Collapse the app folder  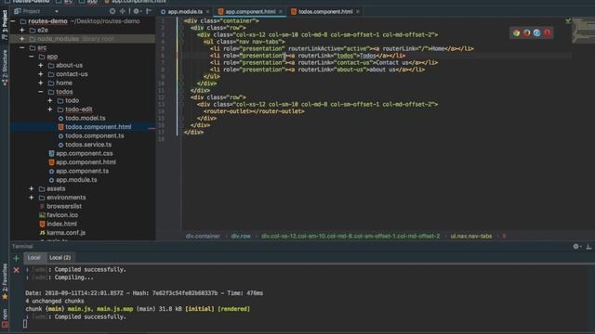(x=31, y=57)
